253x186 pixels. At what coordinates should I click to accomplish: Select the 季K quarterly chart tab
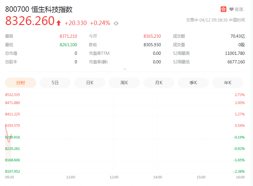point(193,83)
